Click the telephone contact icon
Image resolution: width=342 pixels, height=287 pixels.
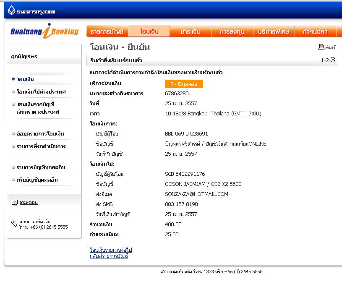[14, 223]
